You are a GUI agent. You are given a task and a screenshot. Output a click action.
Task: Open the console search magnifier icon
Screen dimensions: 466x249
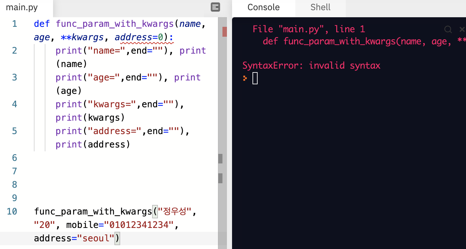pos(448,29)
